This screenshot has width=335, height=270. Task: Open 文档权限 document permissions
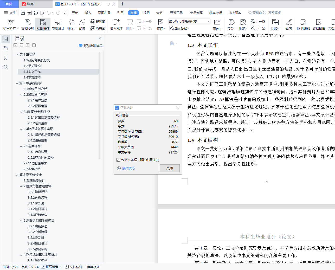(319, 25)
